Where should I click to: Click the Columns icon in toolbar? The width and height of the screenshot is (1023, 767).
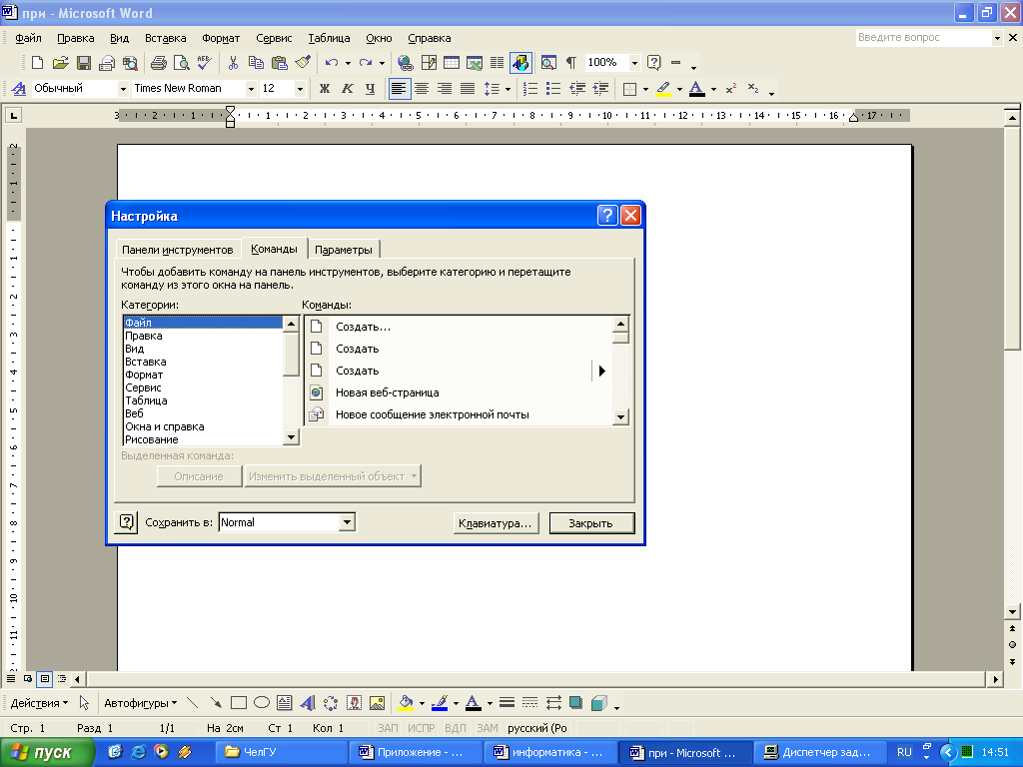[x=498, y=63]
